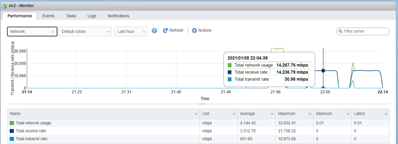Open the Default colors dropdown
Image resolution: width=398 pixels, height=144 pixels.
tap(85, 31)
